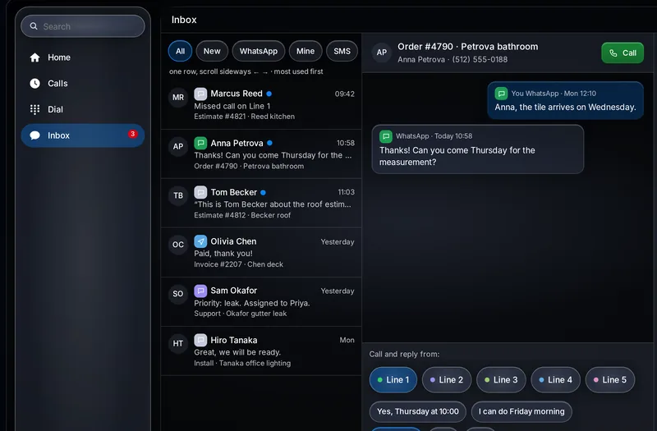Click Olivia Chen's blue send channel icon
Screen dimensions: 657x431
pos(200,241)
